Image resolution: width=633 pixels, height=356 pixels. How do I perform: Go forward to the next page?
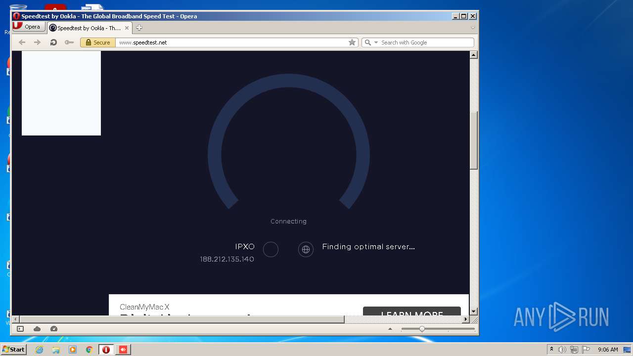point(37,43)
